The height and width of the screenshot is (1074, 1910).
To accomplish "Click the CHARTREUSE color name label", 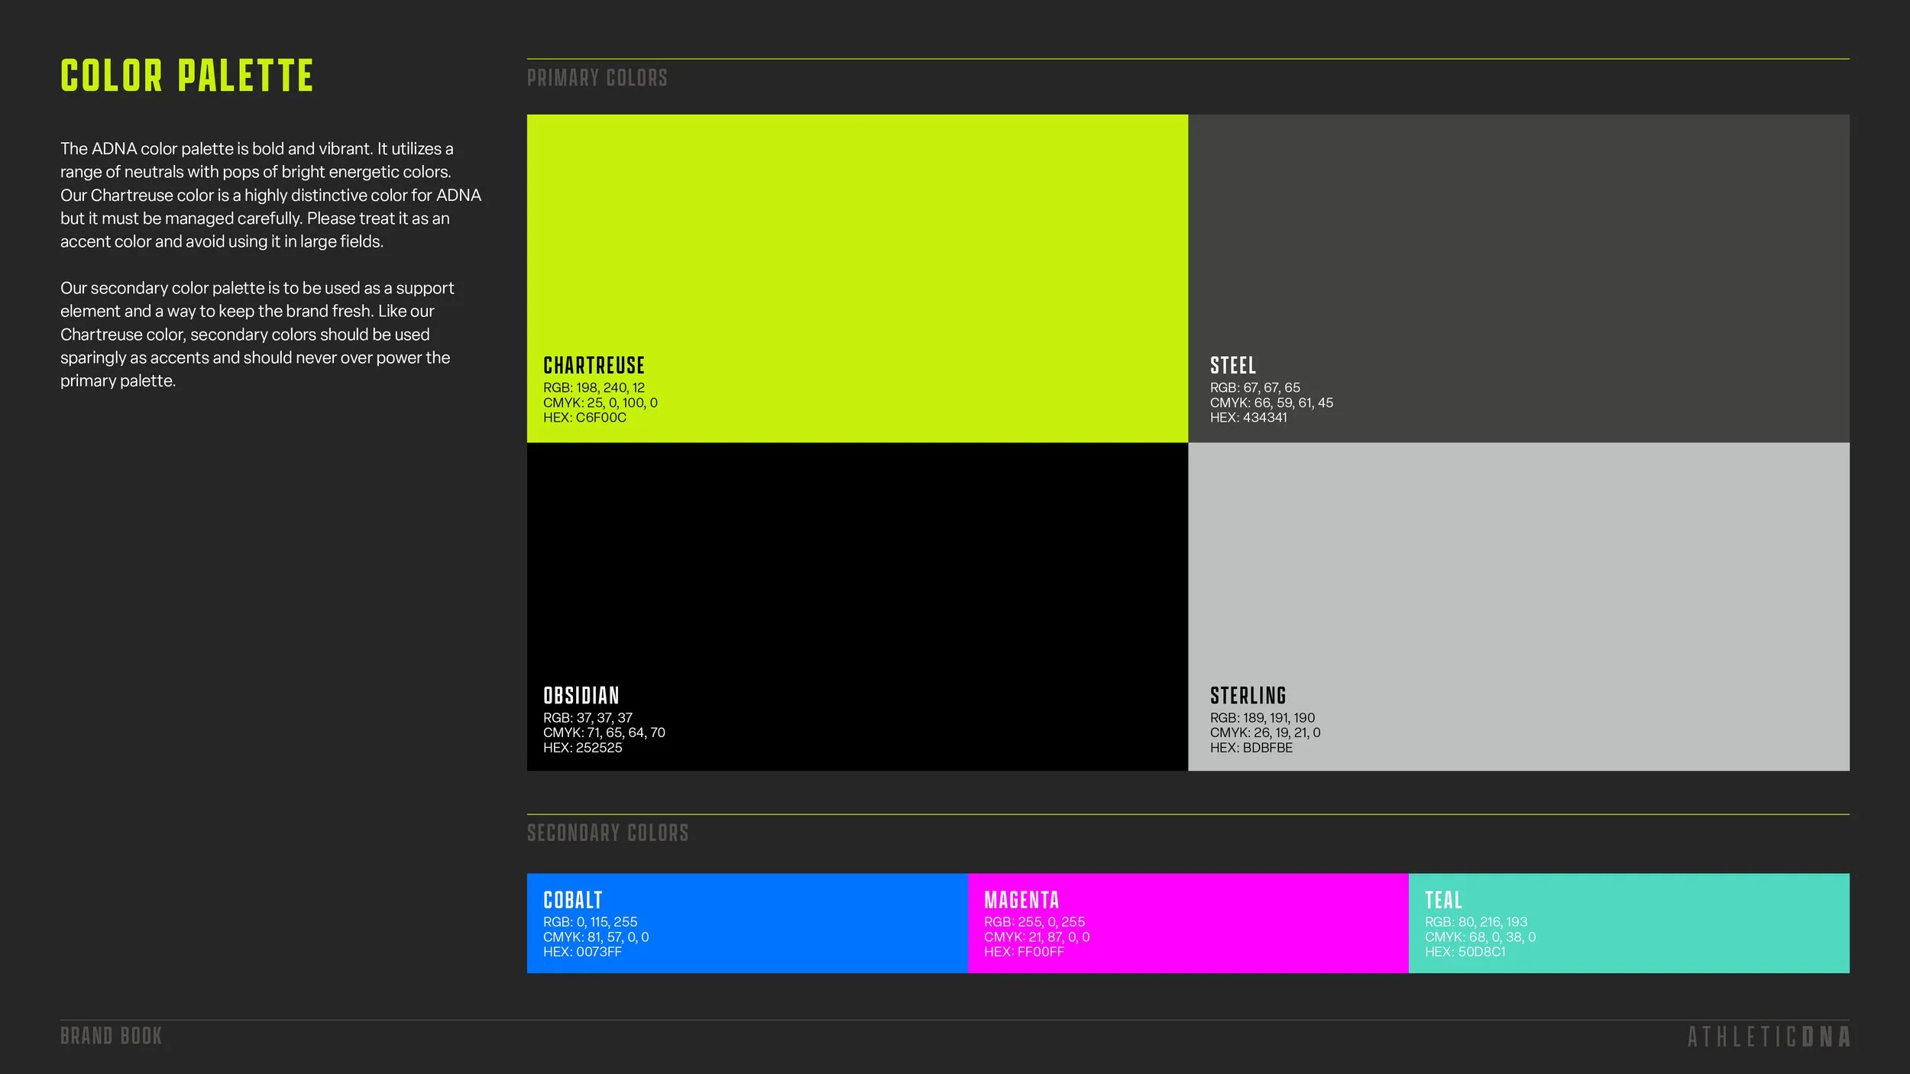I will tap(594, 365).
